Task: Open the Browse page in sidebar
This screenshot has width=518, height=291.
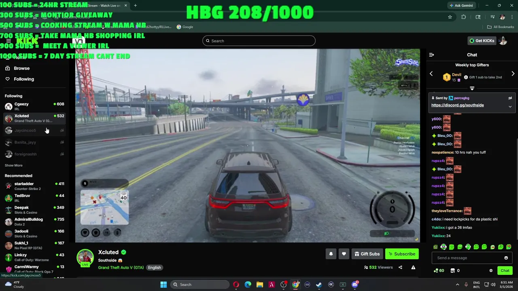Action: pyautogui.click(x=21, y=68)
